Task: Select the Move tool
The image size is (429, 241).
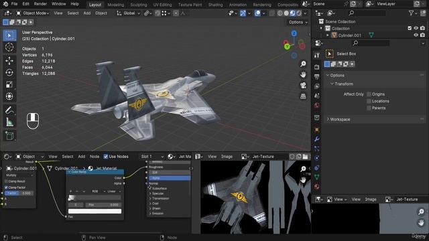Action: click(x=9, y=61)
